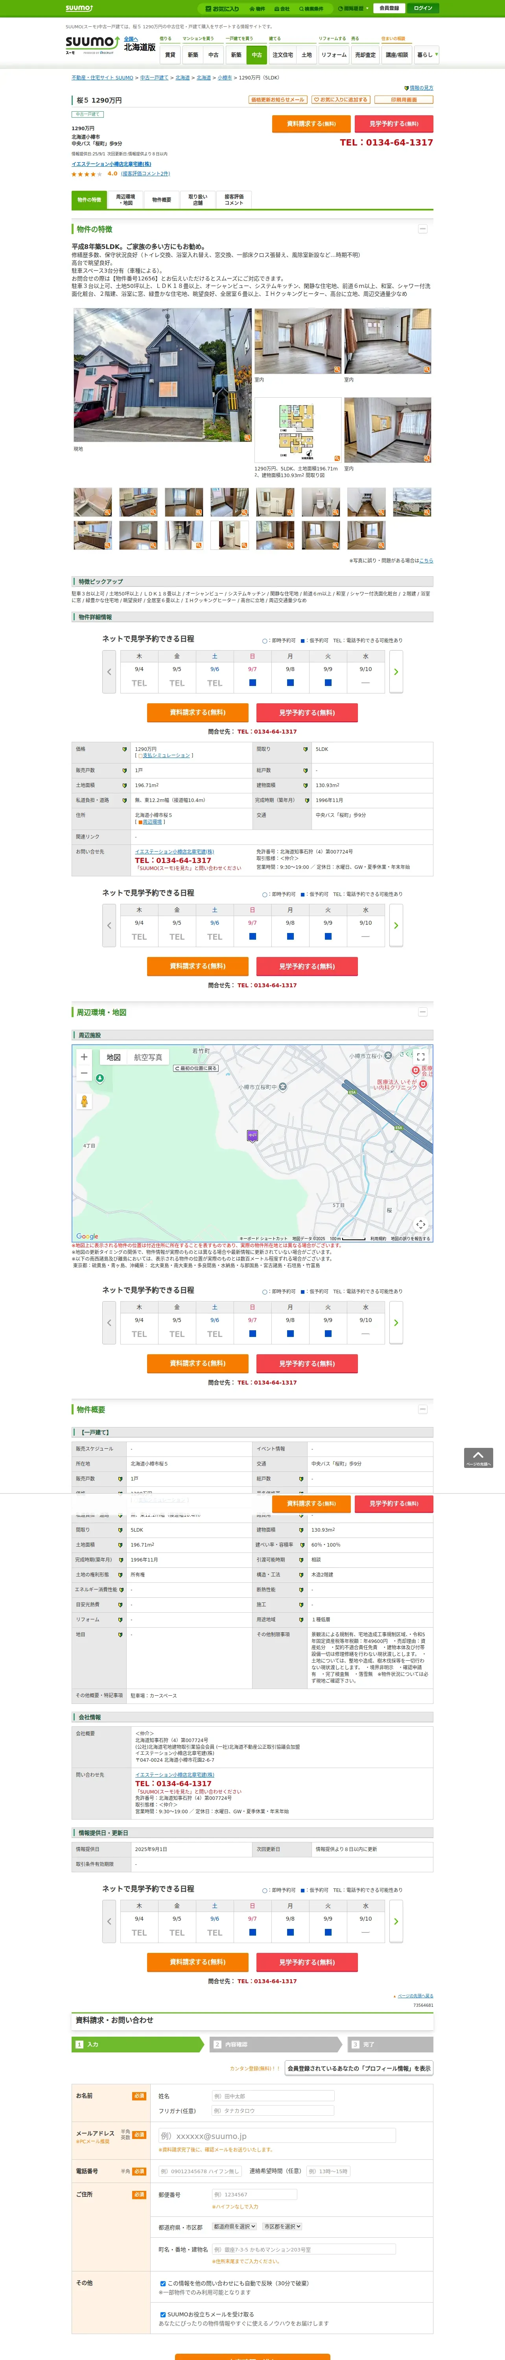Viewport: 505px width, 2360px height.
Task: Open 周辺環境 link under address
Action: (151, 822)
